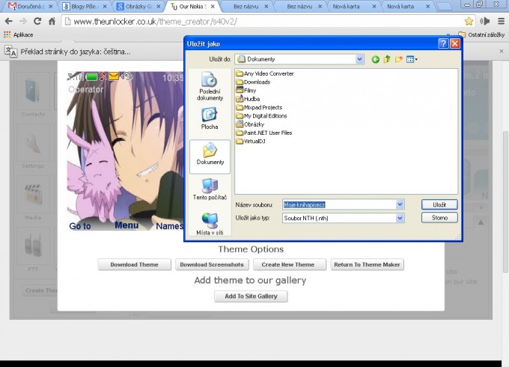Open Ostatní záložky bookmarks folder
This screenshot has height=367, width=509.
point(481,34)
